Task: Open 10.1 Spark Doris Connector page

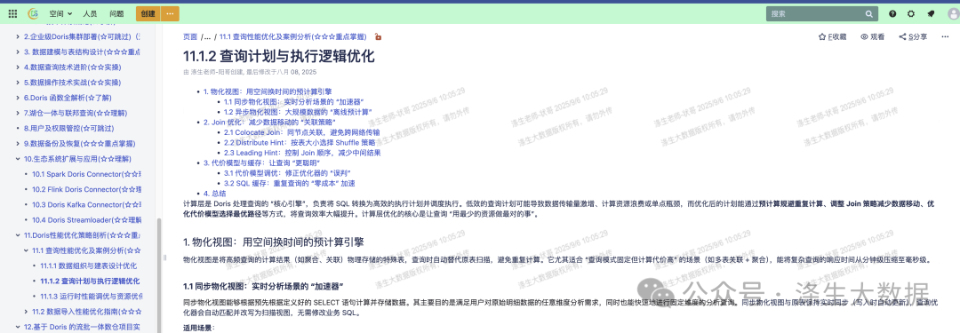Action: (86, 174)
